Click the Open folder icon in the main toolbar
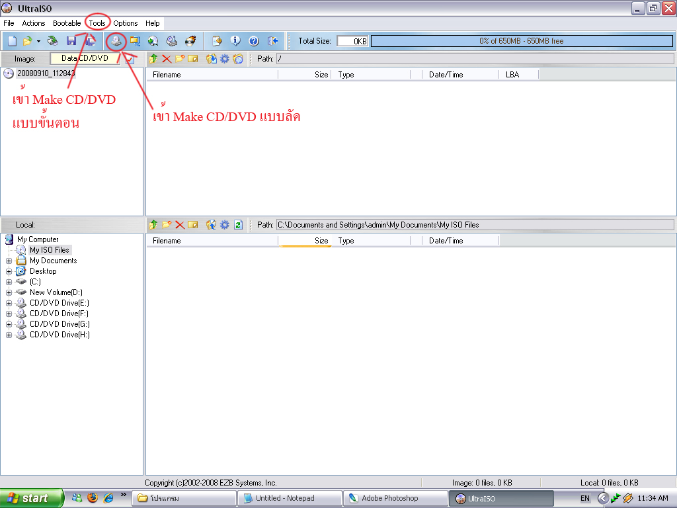Viewport: 677px width, 508px height. pyautogui.click(x=28, y=41)
